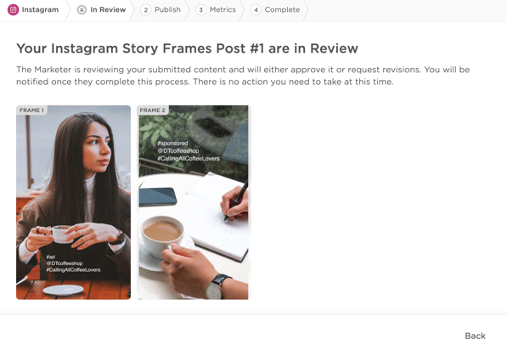507x356 pixels.
Task: Click the pink Instagram logo icon
Action: coord(13,9)
